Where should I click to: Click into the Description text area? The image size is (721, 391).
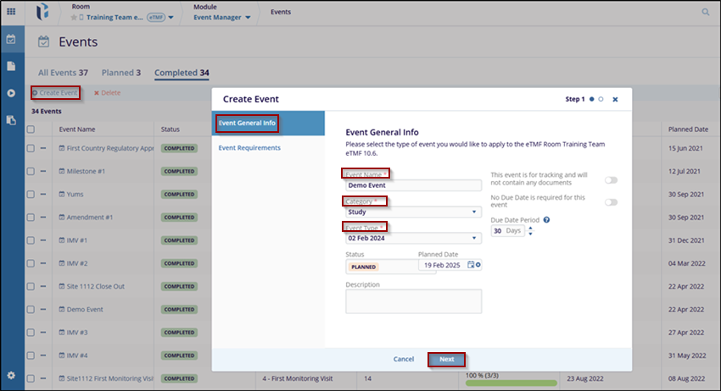tap(413, 301)
